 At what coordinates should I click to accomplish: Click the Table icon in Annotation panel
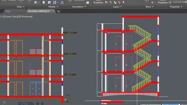88,3
